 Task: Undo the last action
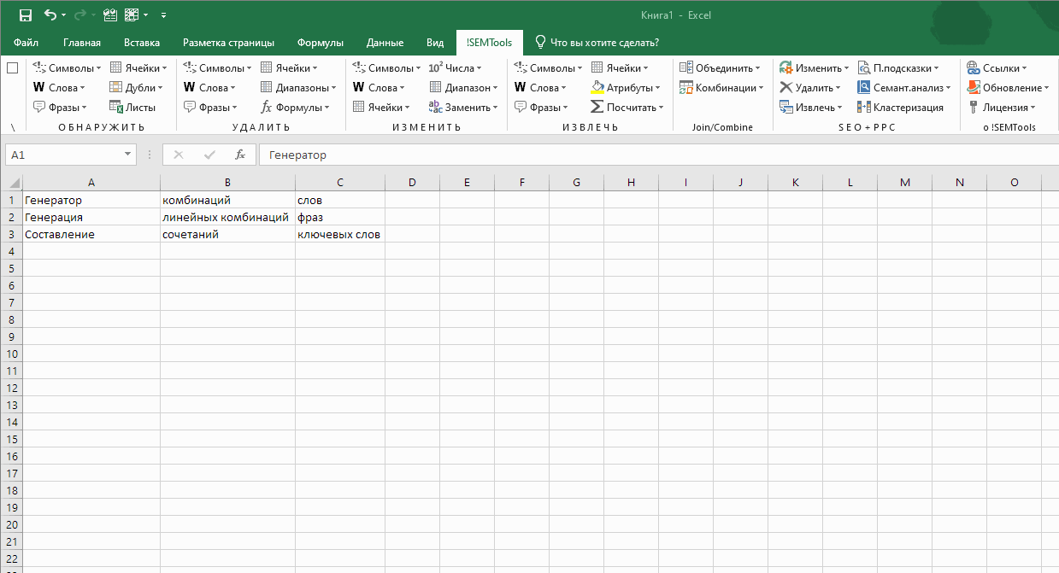[50, 15]
